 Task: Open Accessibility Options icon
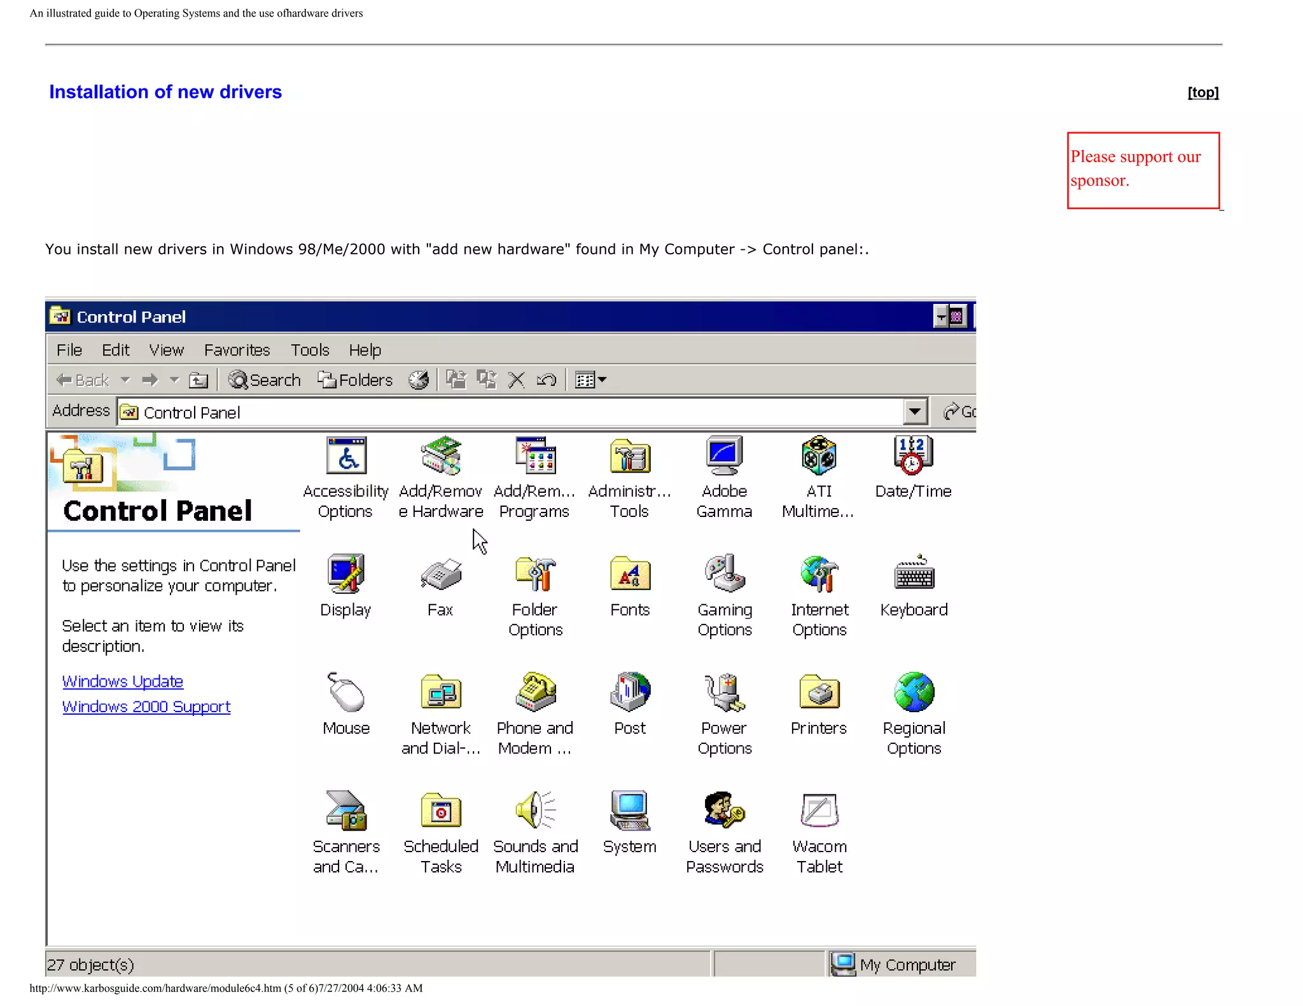click(x=346, y=455)
